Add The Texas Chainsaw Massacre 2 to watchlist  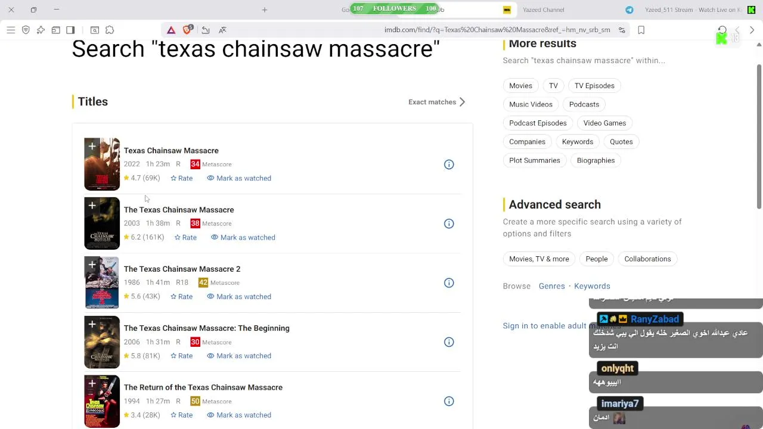[92, 265]
